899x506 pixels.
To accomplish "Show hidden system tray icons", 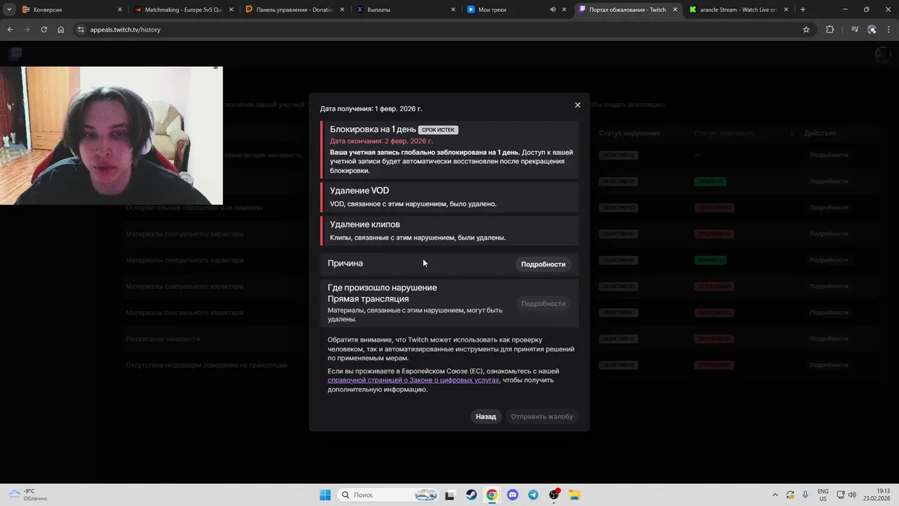I will pos(775,495).
